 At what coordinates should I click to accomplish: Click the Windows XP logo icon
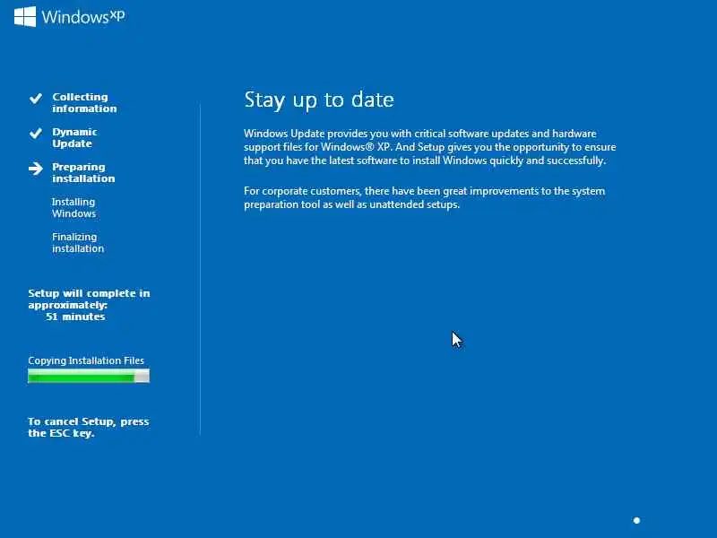pyautogui.click(x=25, y=17)
